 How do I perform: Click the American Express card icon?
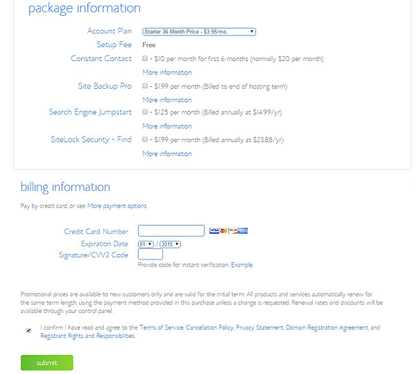click(x=243, y=231)
